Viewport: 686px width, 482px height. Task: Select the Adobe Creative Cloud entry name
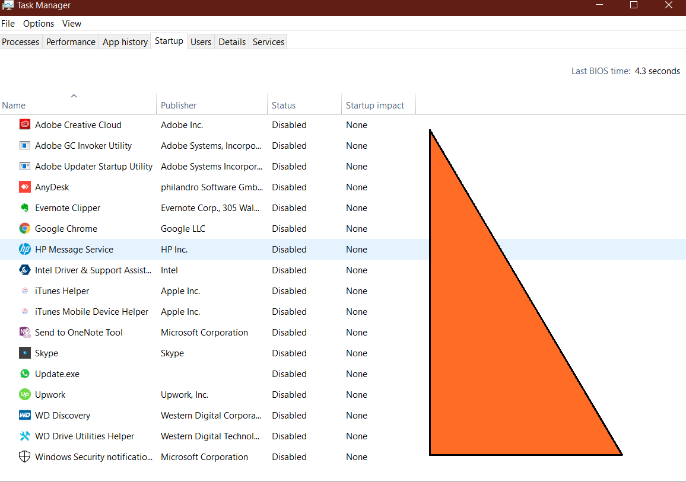coord(78,125)
